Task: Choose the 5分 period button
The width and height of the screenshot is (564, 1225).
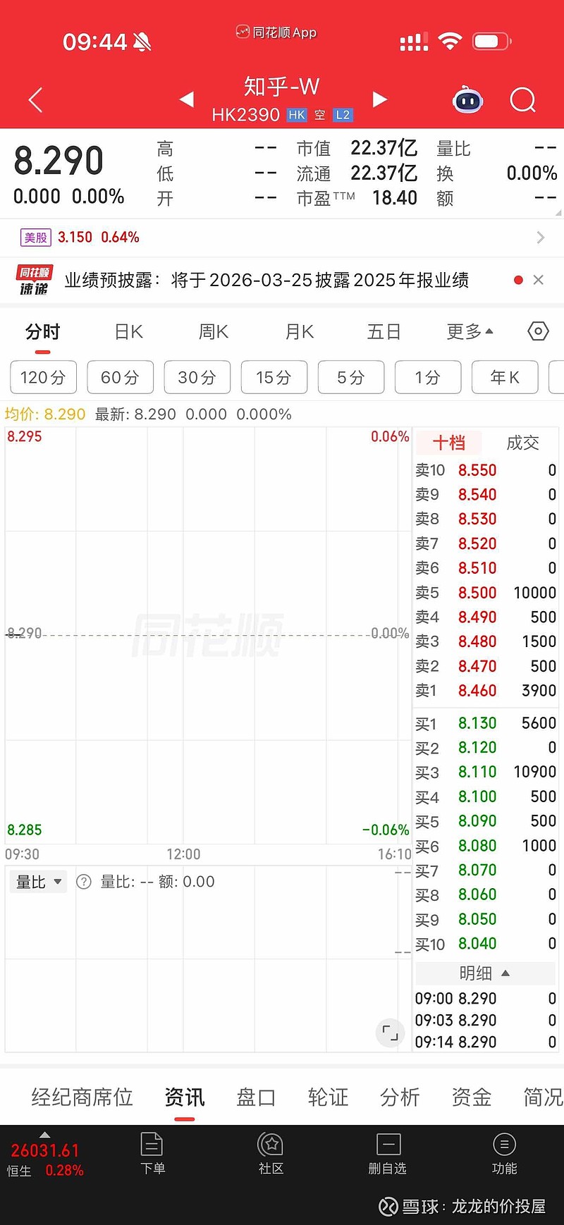Action: (350, 377)
